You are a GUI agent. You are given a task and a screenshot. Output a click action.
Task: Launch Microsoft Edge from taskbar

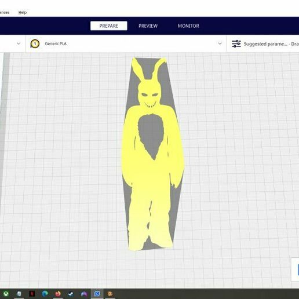pyautogui.click(x=45, y=294)
